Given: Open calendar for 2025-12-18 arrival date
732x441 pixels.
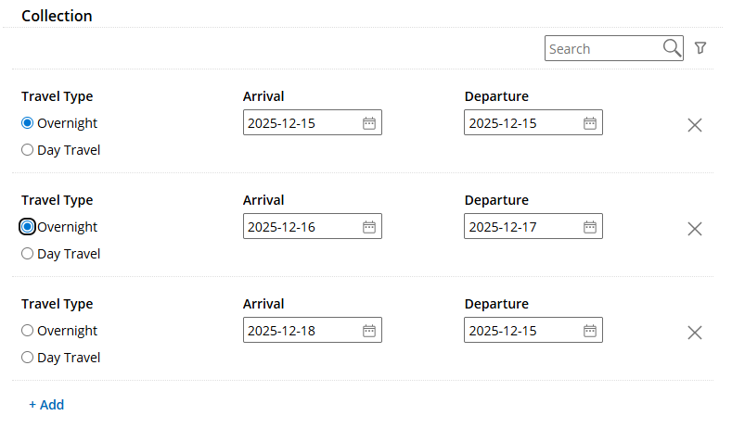Looking at the screenshot, I should tap(368, 331).
